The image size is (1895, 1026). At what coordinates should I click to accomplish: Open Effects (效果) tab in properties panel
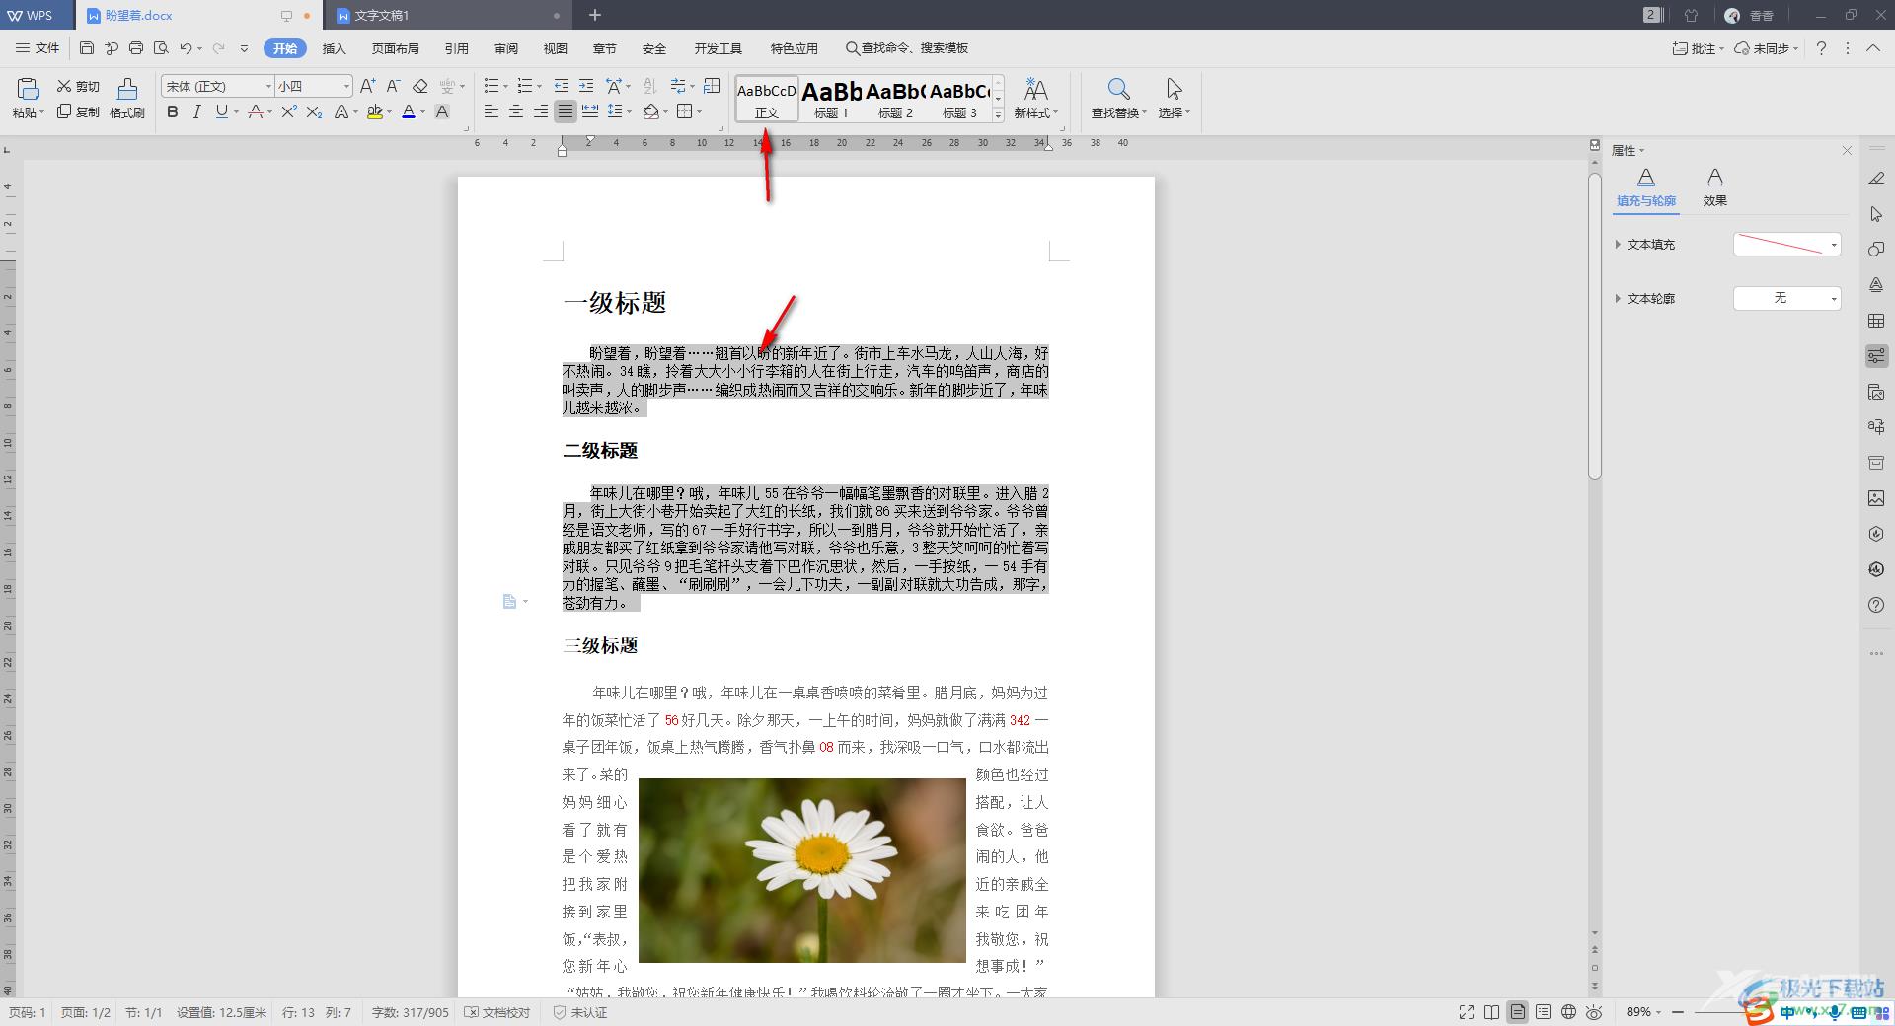point(1715,186)
